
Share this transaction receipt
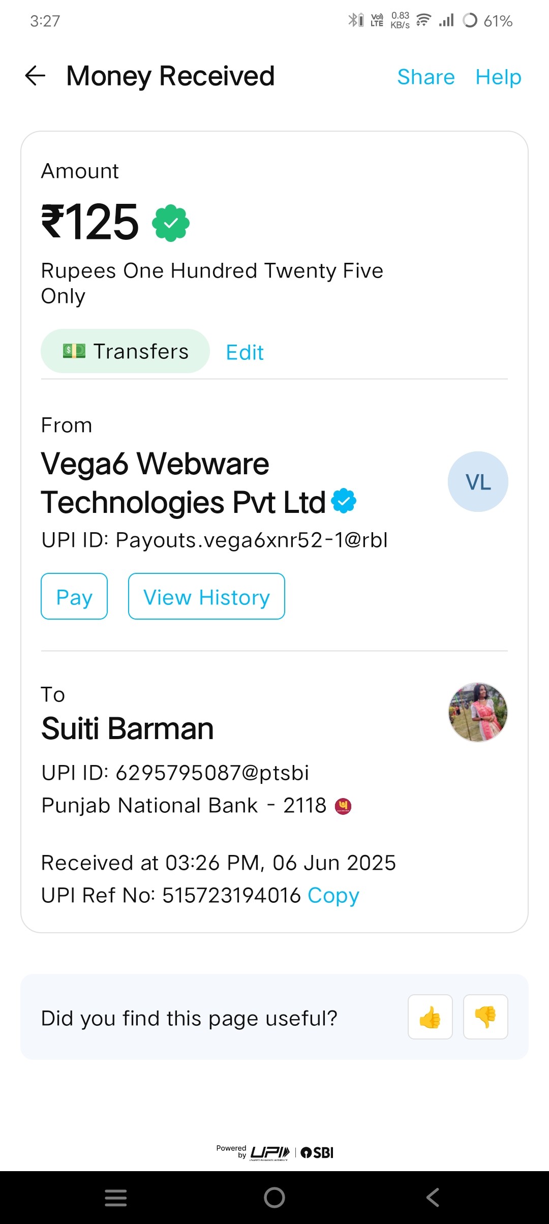[426, 77]
